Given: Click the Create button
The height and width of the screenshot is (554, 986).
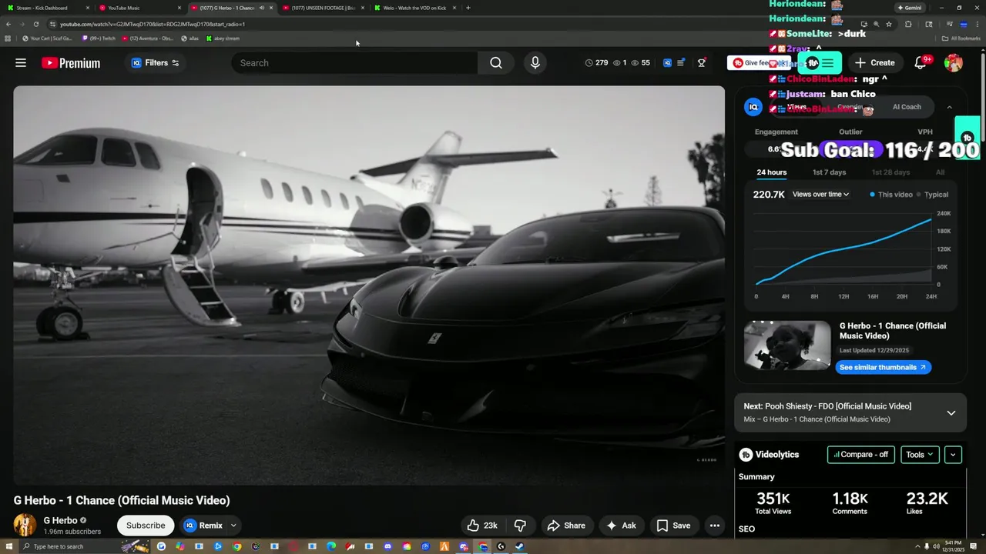Looking at the screenshot, I should (x=874, y=63).
